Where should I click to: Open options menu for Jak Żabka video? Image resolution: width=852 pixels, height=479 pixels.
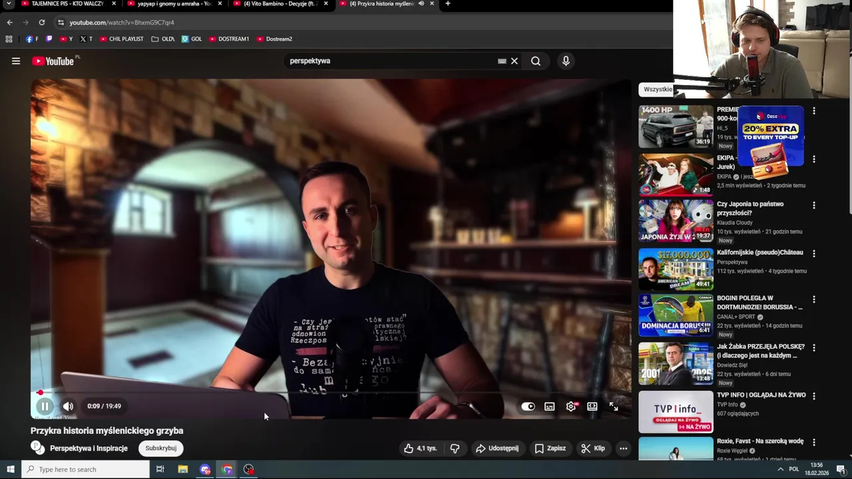pyautogui.click(x=813, y=348)
